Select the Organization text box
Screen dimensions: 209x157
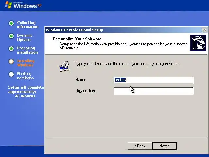[153, 91]
